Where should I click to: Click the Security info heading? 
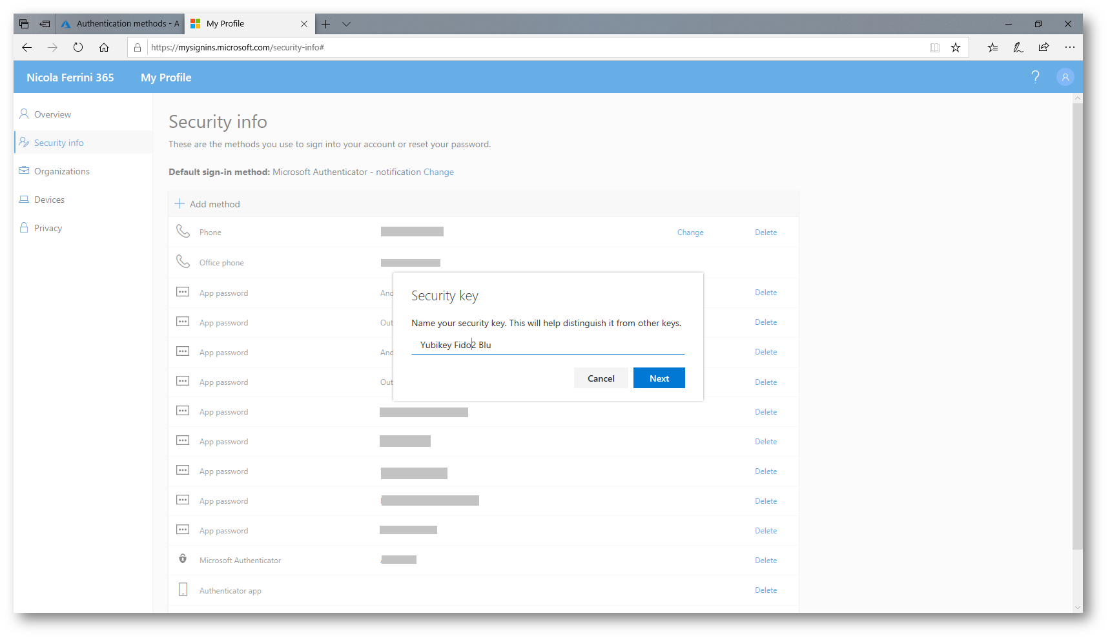(x=218, y=121)
